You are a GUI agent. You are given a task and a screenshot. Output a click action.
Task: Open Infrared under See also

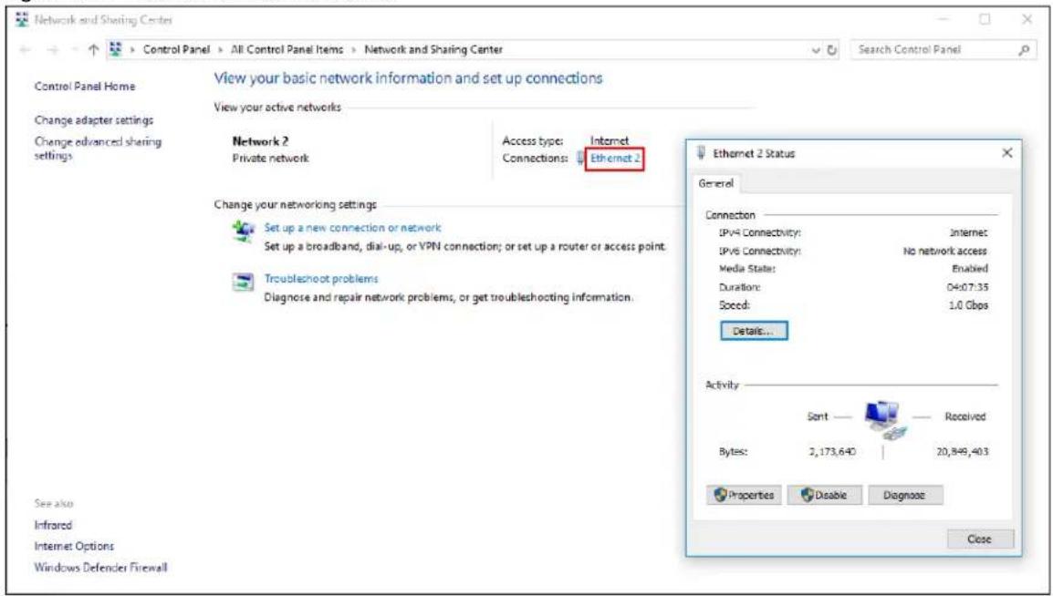click(x=53, y=526)
